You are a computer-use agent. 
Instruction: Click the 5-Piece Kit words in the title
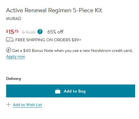click(87, 10)
